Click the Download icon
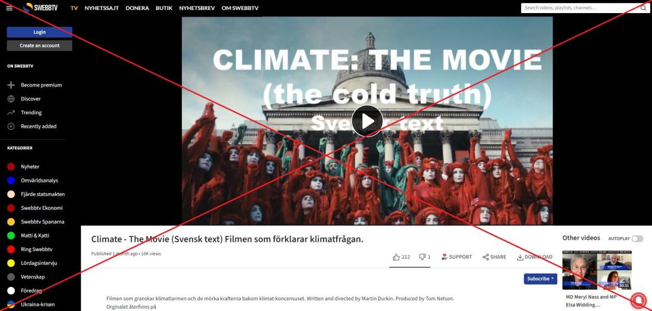652x311 pixels. pyautogui.click(x=520, y=257)
